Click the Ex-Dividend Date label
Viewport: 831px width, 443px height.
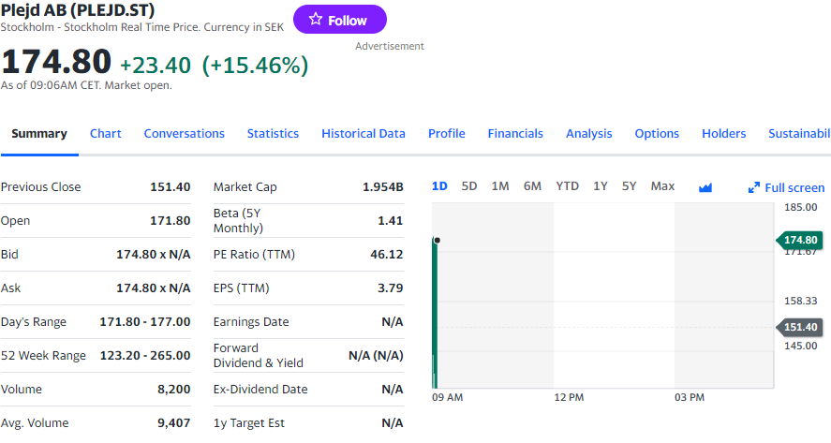(260, 390)
